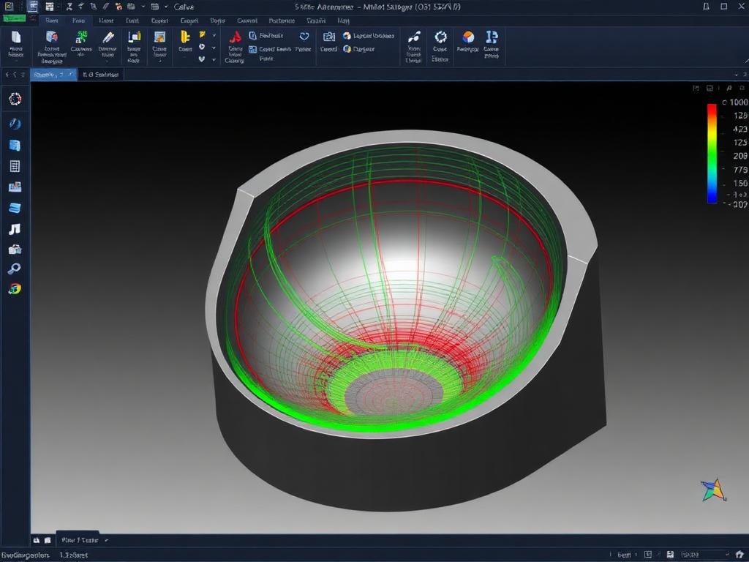
Task: Open the blue globe icon in left sidebar
Action: coord(15,124)
